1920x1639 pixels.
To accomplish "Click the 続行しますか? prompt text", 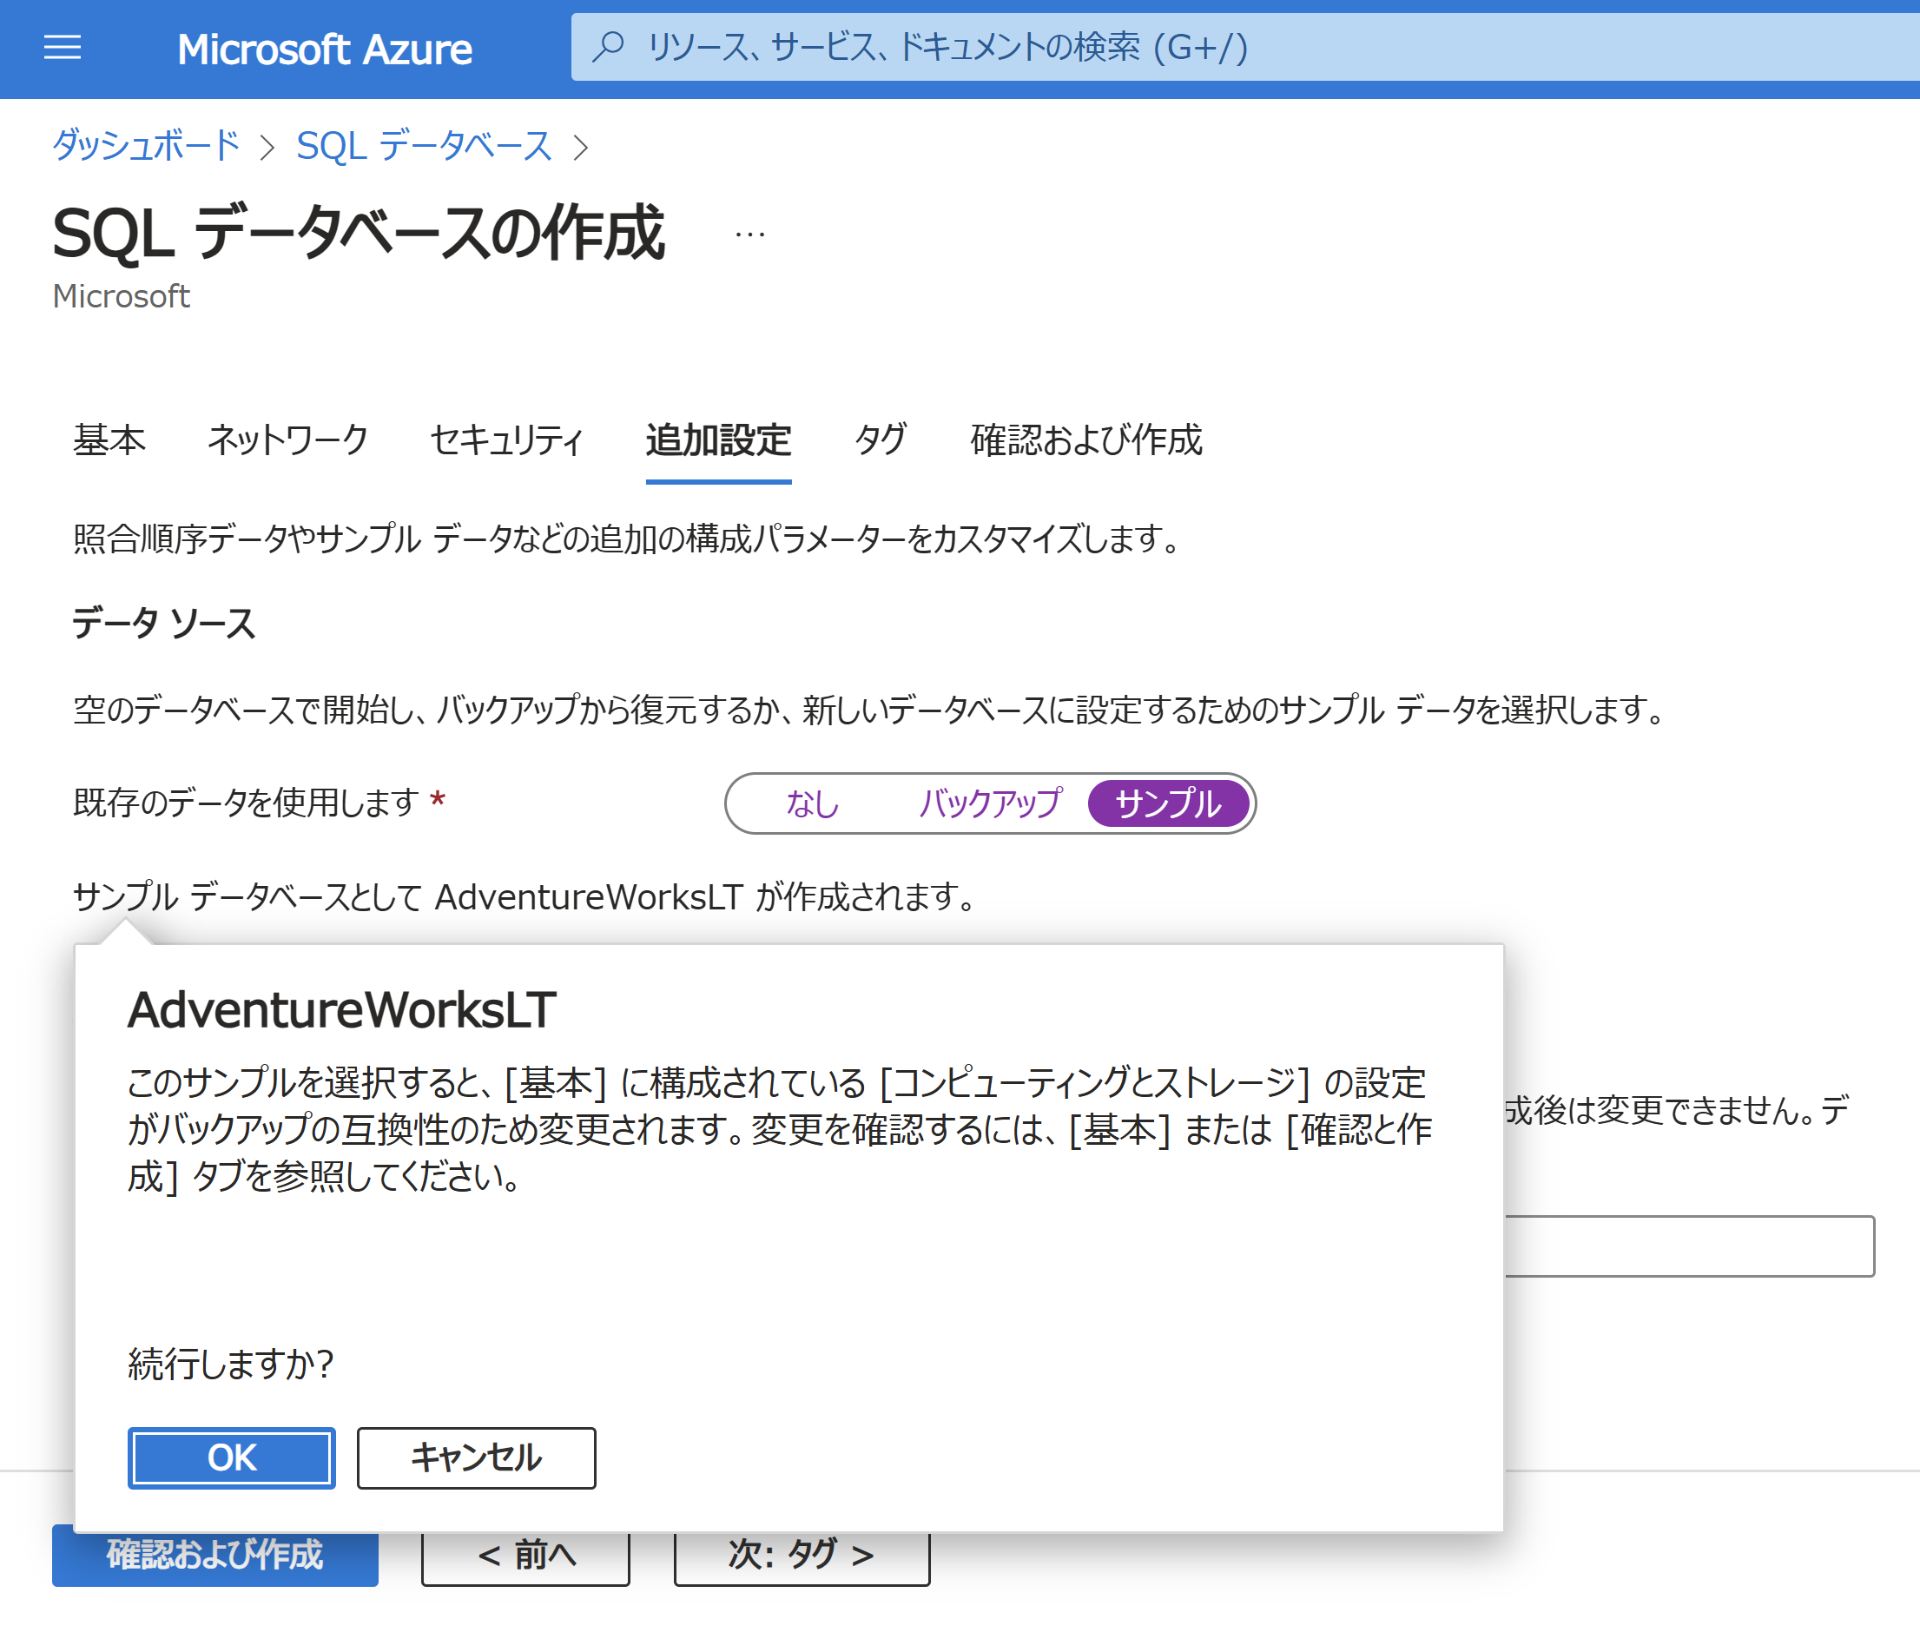I will tap(230, 1363).
